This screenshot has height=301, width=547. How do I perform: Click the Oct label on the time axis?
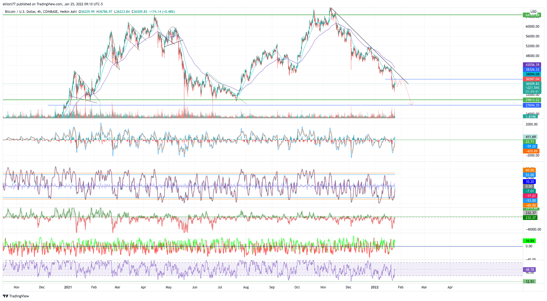(x=297, y=287)
